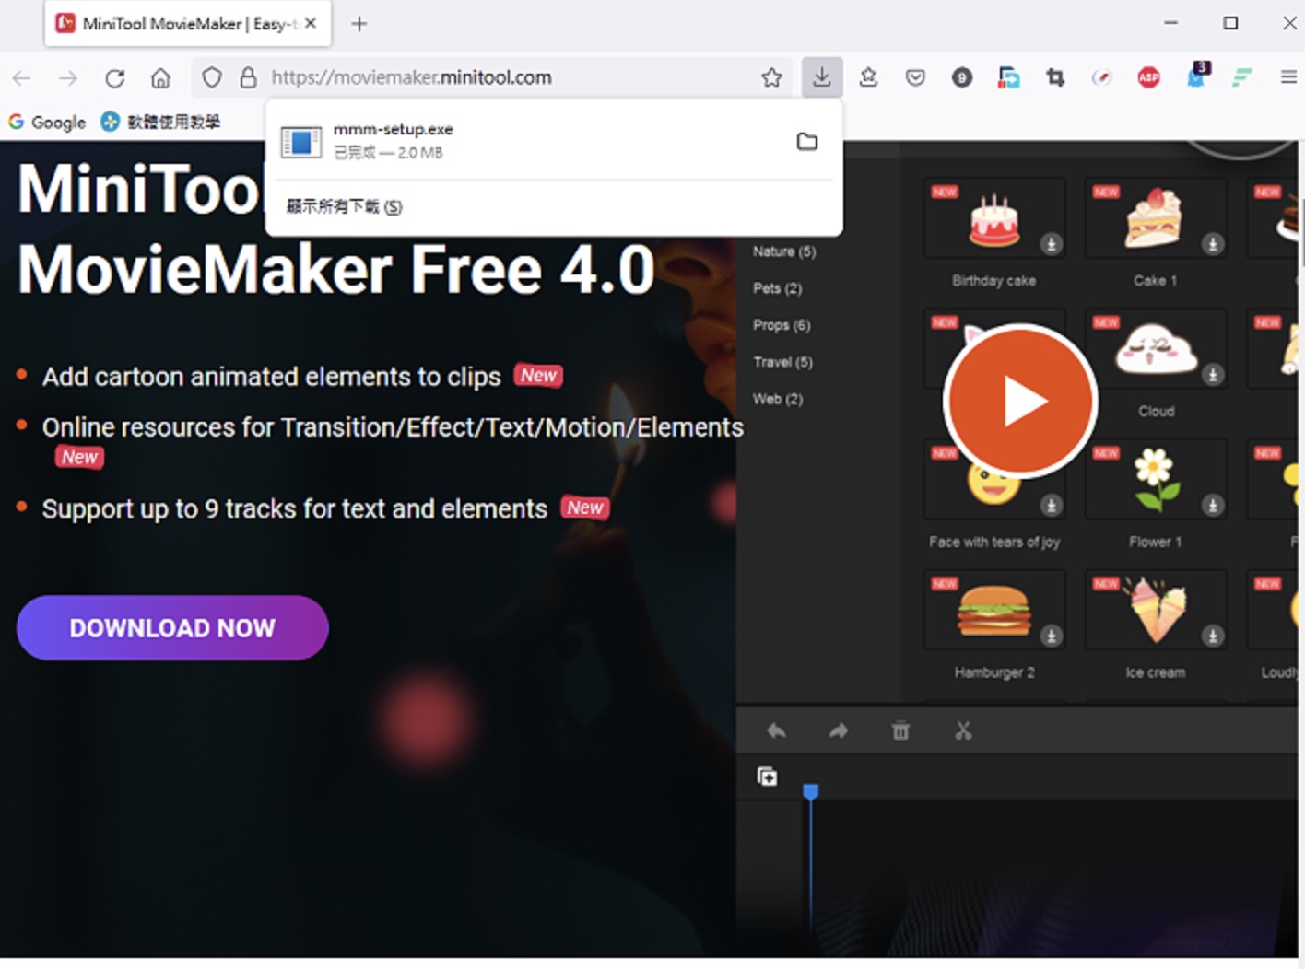Click the redo arrow in editor toolbar
Screen dimensions: 1305x969
coord(839,730)
